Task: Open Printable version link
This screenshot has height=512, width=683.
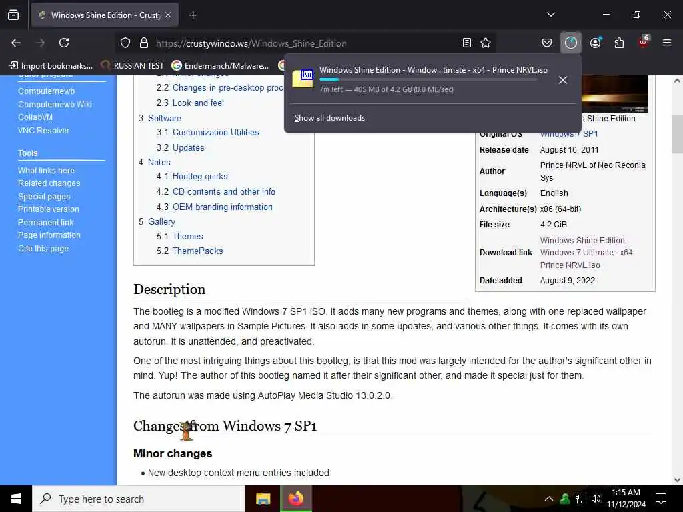Action: point(48,209)
